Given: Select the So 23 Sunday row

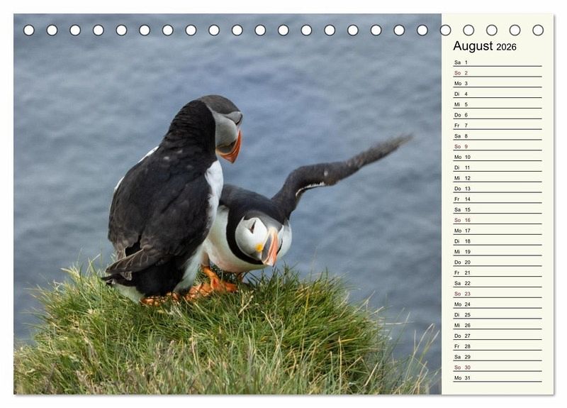Looking at the screenshot, I should (497, 294).
